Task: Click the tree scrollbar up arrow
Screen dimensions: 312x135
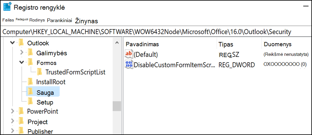Action: (x=117, y=43)
